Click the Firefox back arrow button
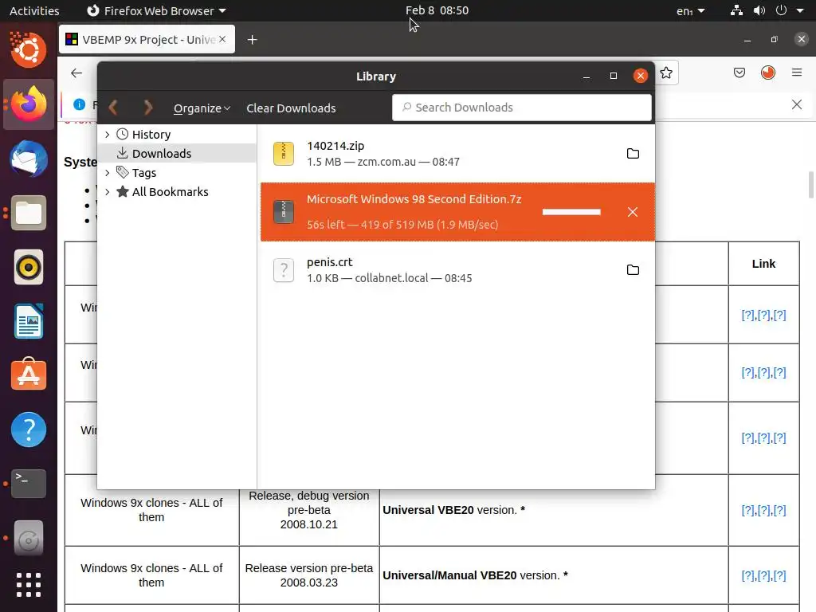Screen dimensions: 816x612 76,73
